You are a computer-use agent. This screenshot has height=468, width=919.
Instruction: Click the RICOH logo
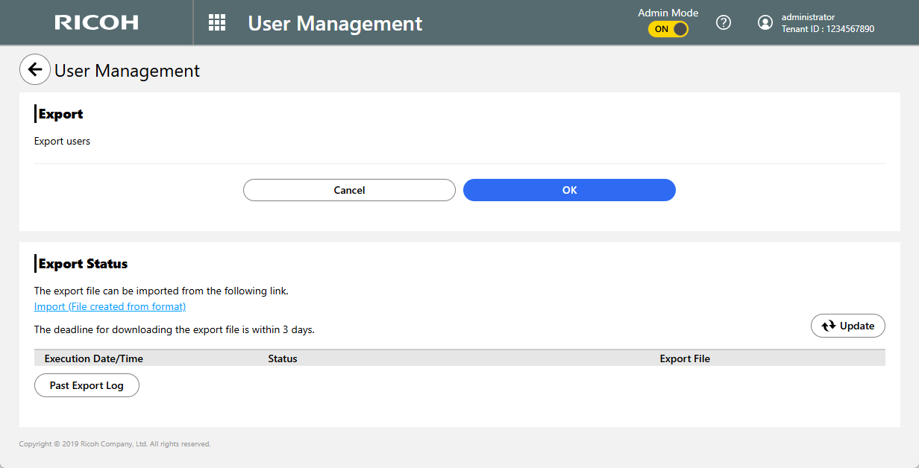pyautogui.click(x=96, y=22)
